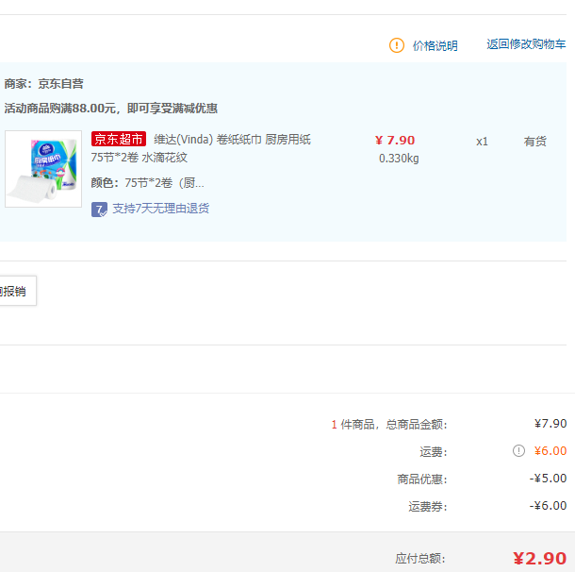Open the Vinda kitchen paper product thumbnail
Image resolution: width=575 pixels, height=572 pixels.
pos(43,169)
